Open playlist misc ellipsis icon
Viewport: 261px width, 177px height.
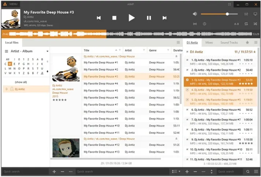tap(204, 172)
